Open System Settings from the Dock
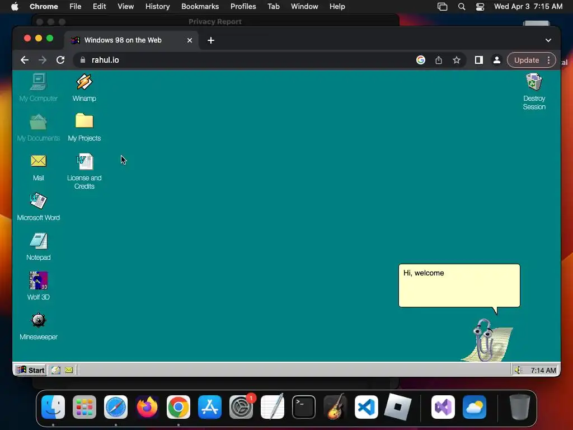The height and width of the screenshot is (430, 573). coord(241,407)
